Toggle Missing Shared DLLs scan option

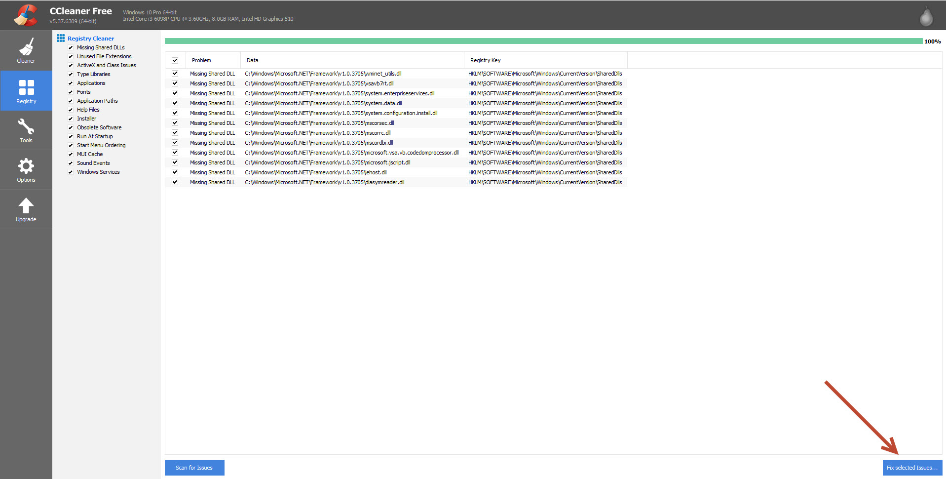pyautogui.click(x=71, y=47)
